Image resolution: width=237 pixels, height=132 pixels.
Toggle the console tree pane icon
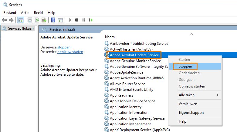coord(21,20)
